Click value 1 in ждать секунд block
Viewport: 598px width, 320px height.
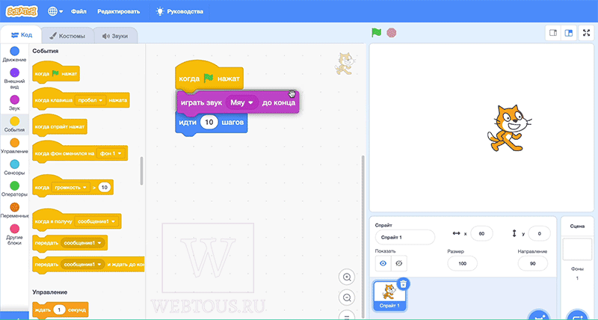[59, 310]
